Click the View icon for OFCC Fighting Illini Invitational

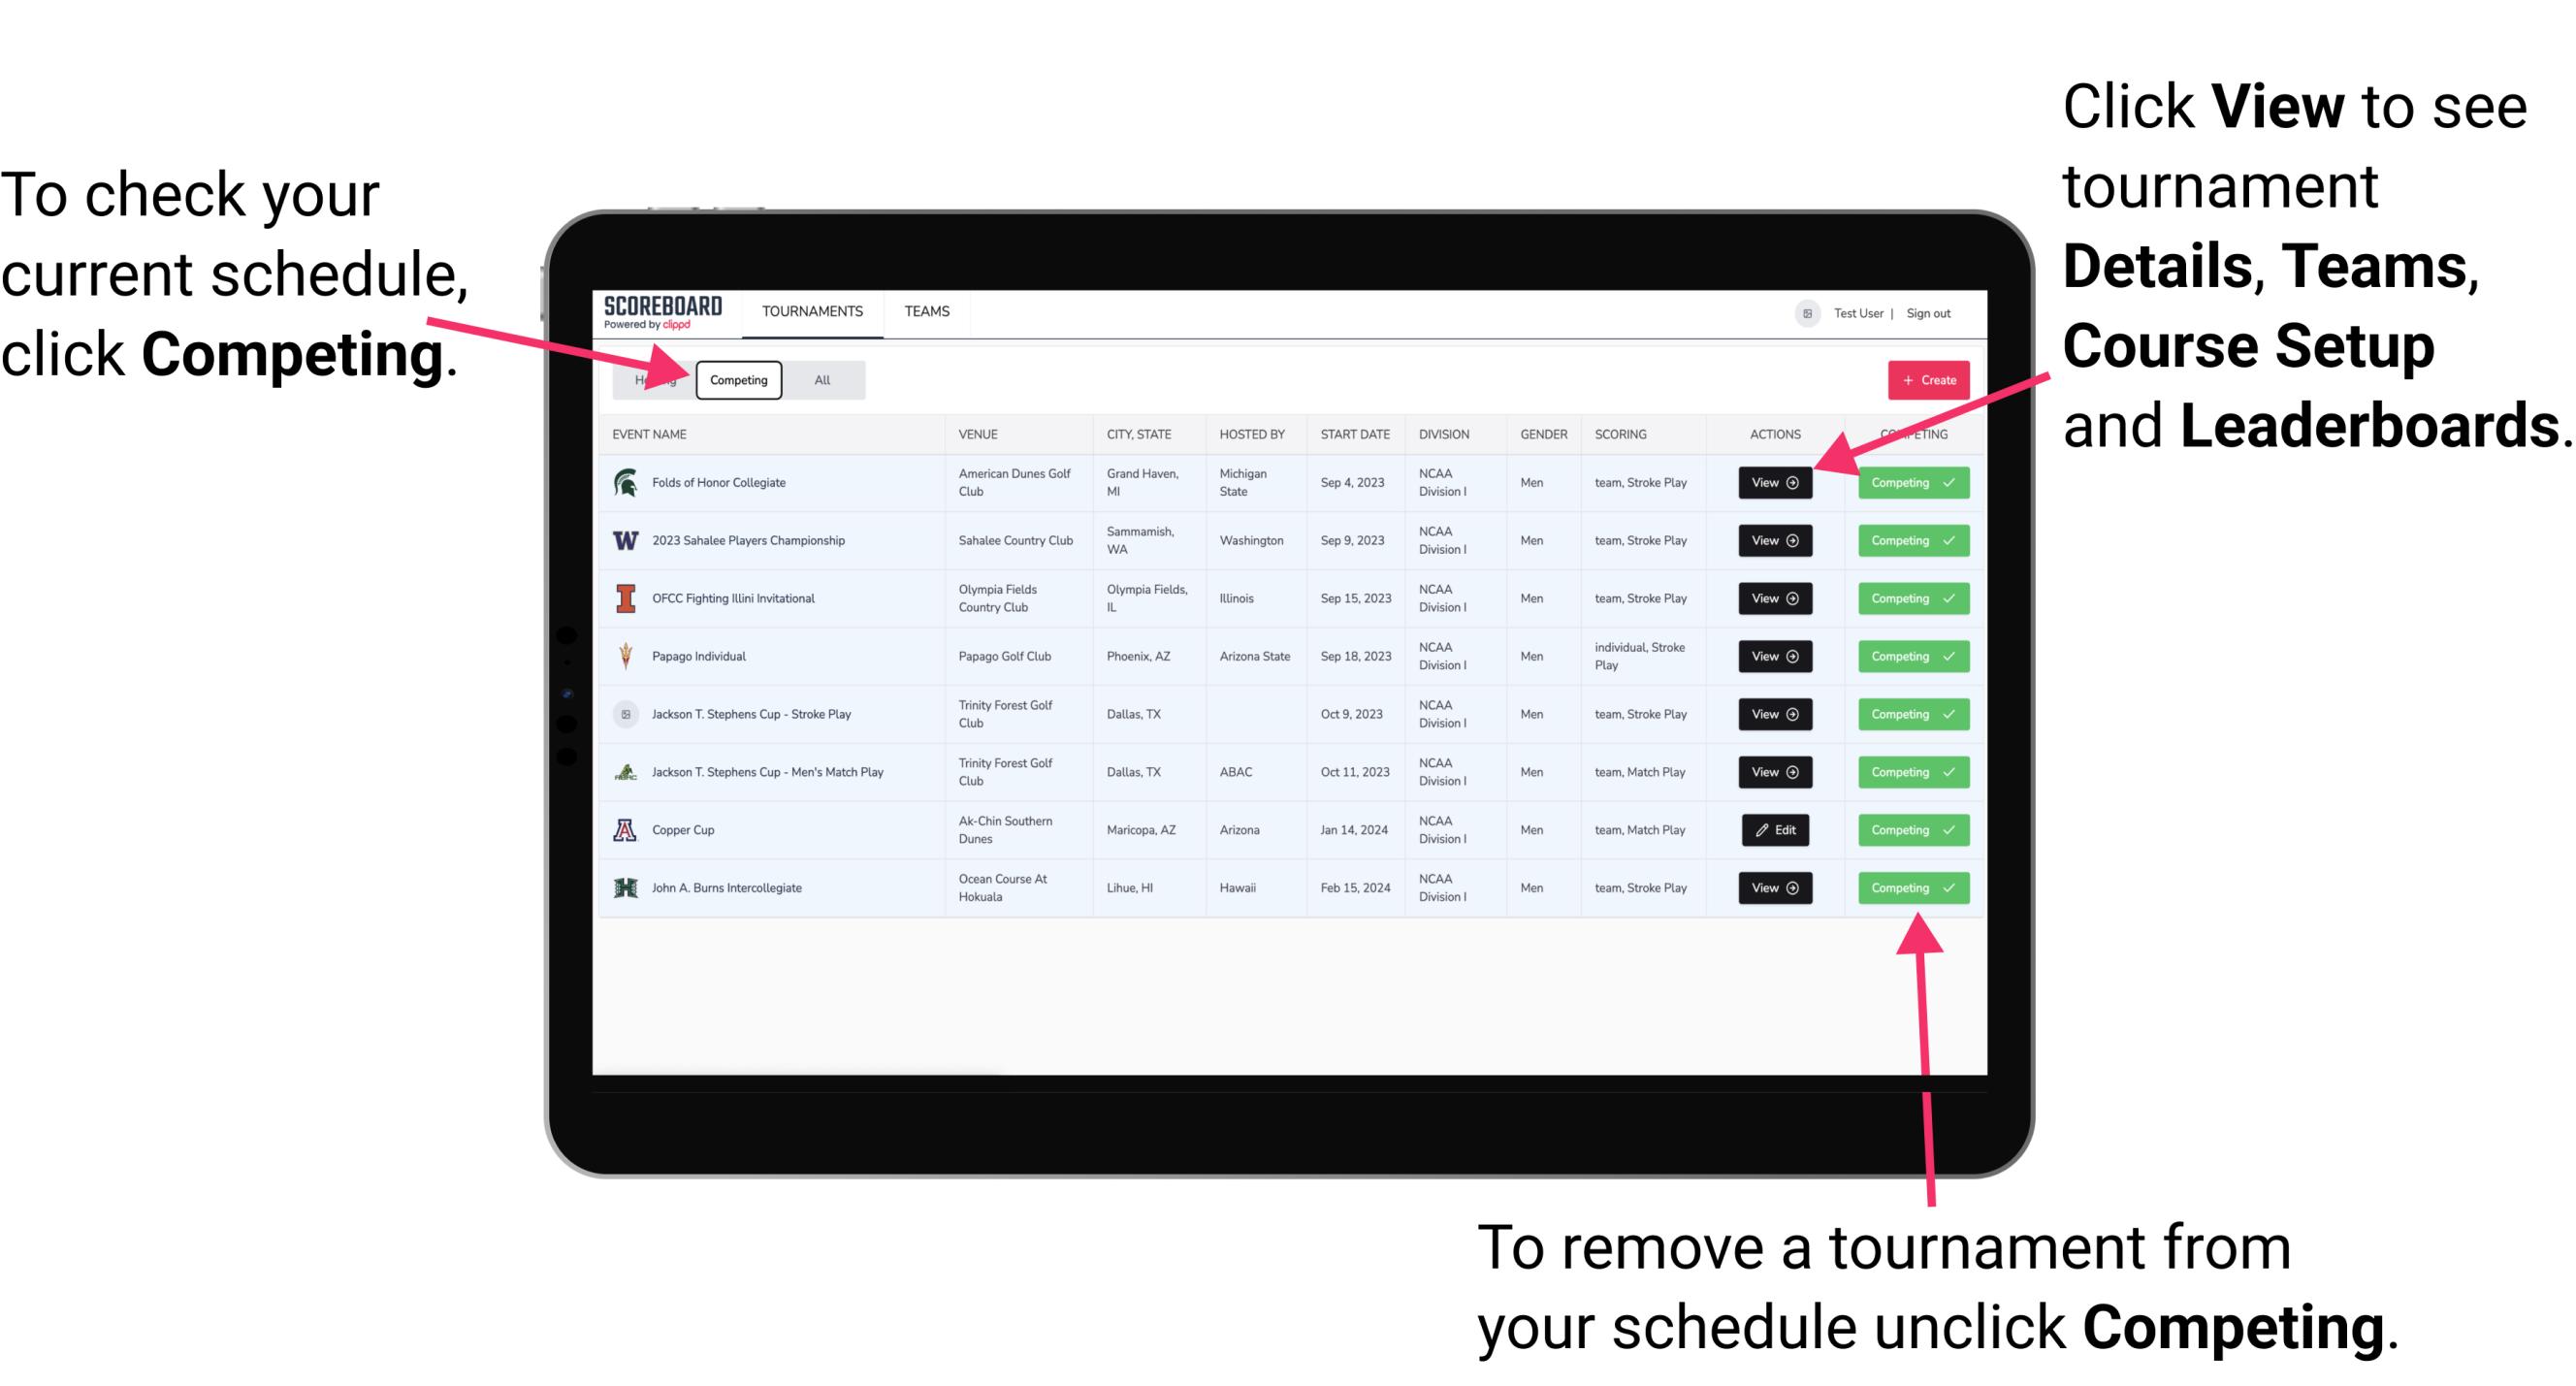(x=1773, y=599)
